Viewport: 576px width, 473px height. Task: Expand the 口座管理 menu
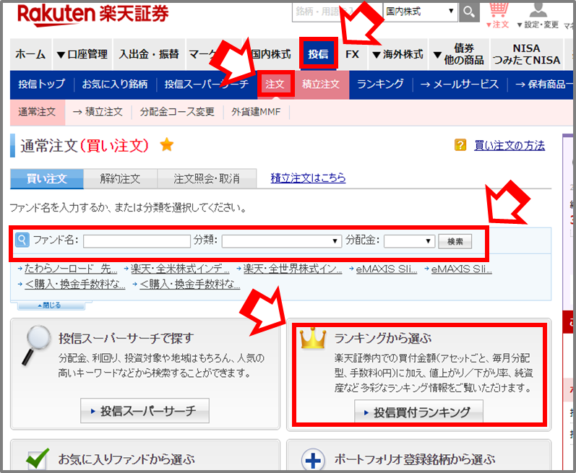82,54
